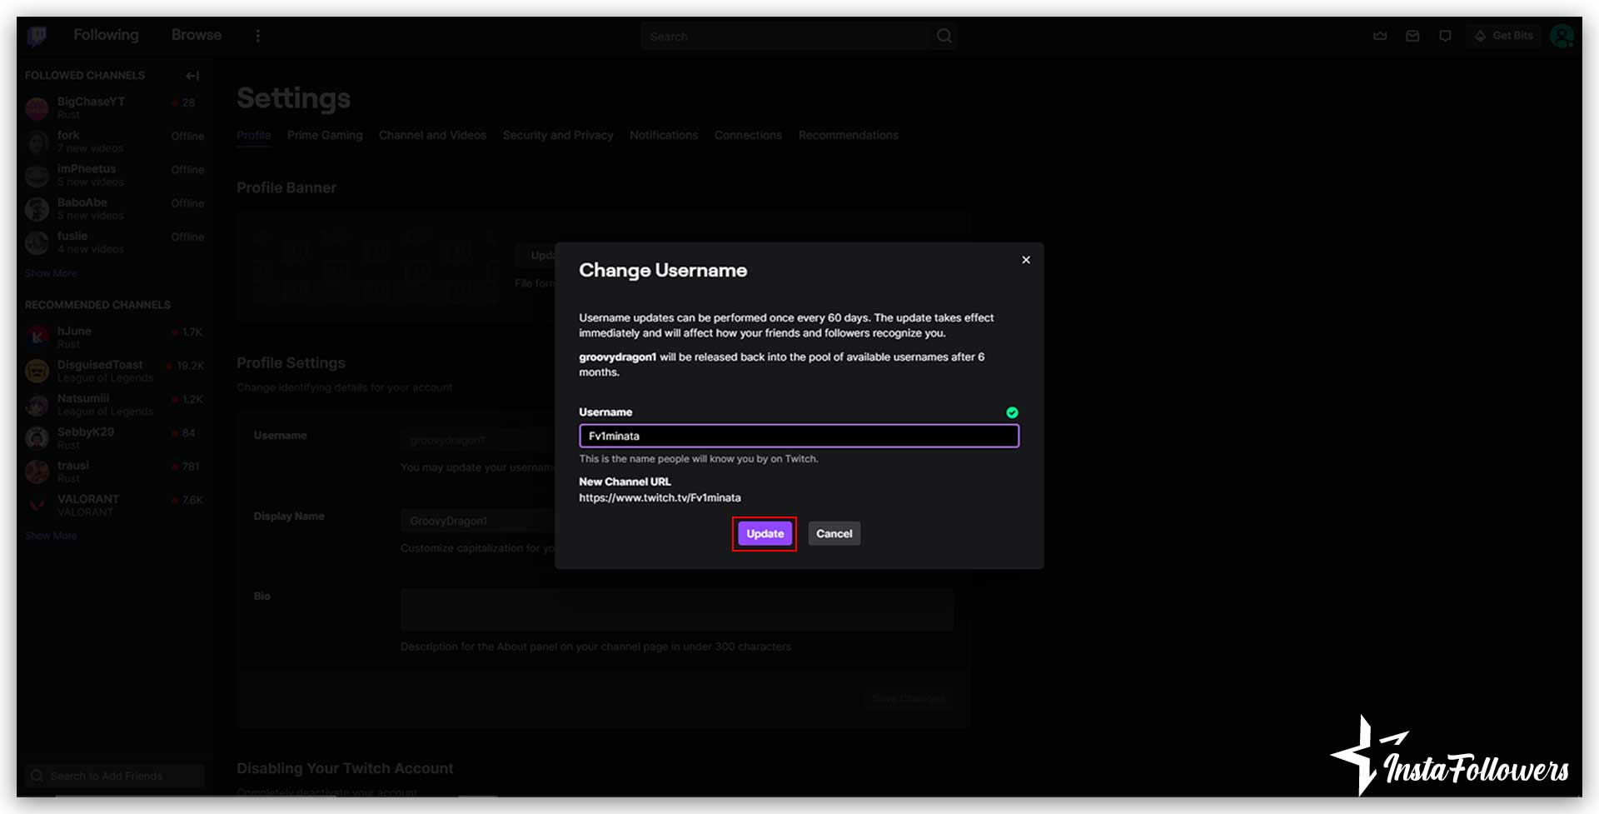Click the search magnifier icon
Screen dimensions: 1599x814
pos(944,36)
